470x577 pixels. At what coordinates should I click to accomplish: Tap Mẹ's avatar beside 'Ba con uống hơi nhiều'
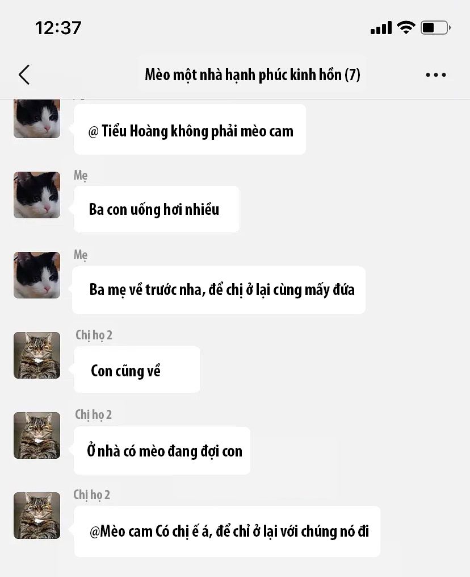tap(37, 194)
